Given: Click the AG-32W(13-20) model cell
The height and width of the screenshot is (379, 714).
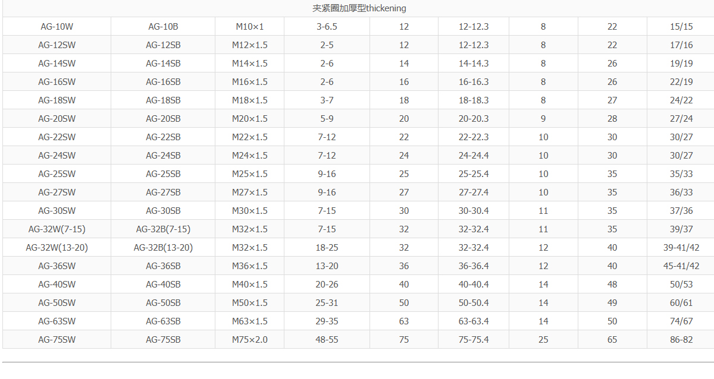Looking at the screenshot, I should 57,248.
